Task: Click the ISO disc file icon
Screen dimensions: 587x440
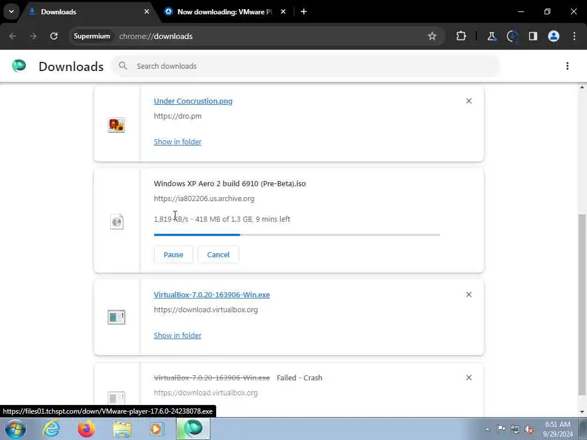Action: (x=117, y=222)
